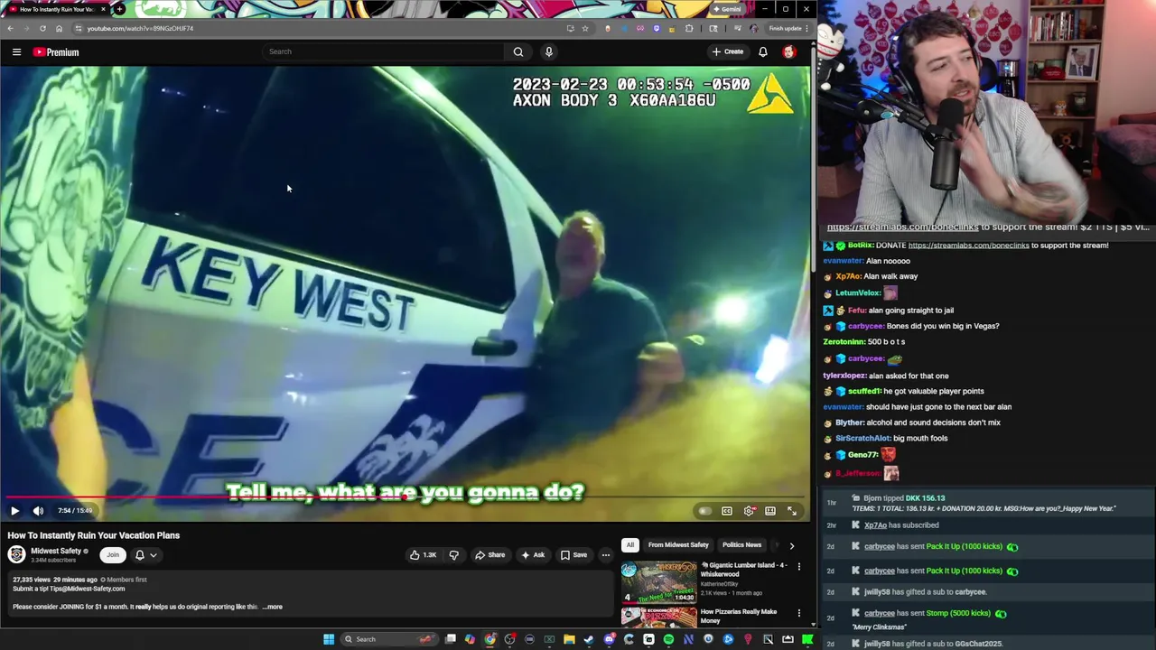Viewport: 1156px width, 650px height.
Task: Open YouTube notifications bell
Action: click(763, 51)
